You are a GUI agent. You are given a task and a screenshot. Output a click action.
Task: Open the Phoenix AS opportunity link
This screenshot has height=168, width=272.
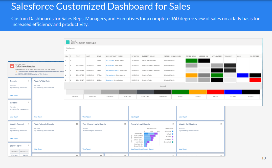pos(110,65)
